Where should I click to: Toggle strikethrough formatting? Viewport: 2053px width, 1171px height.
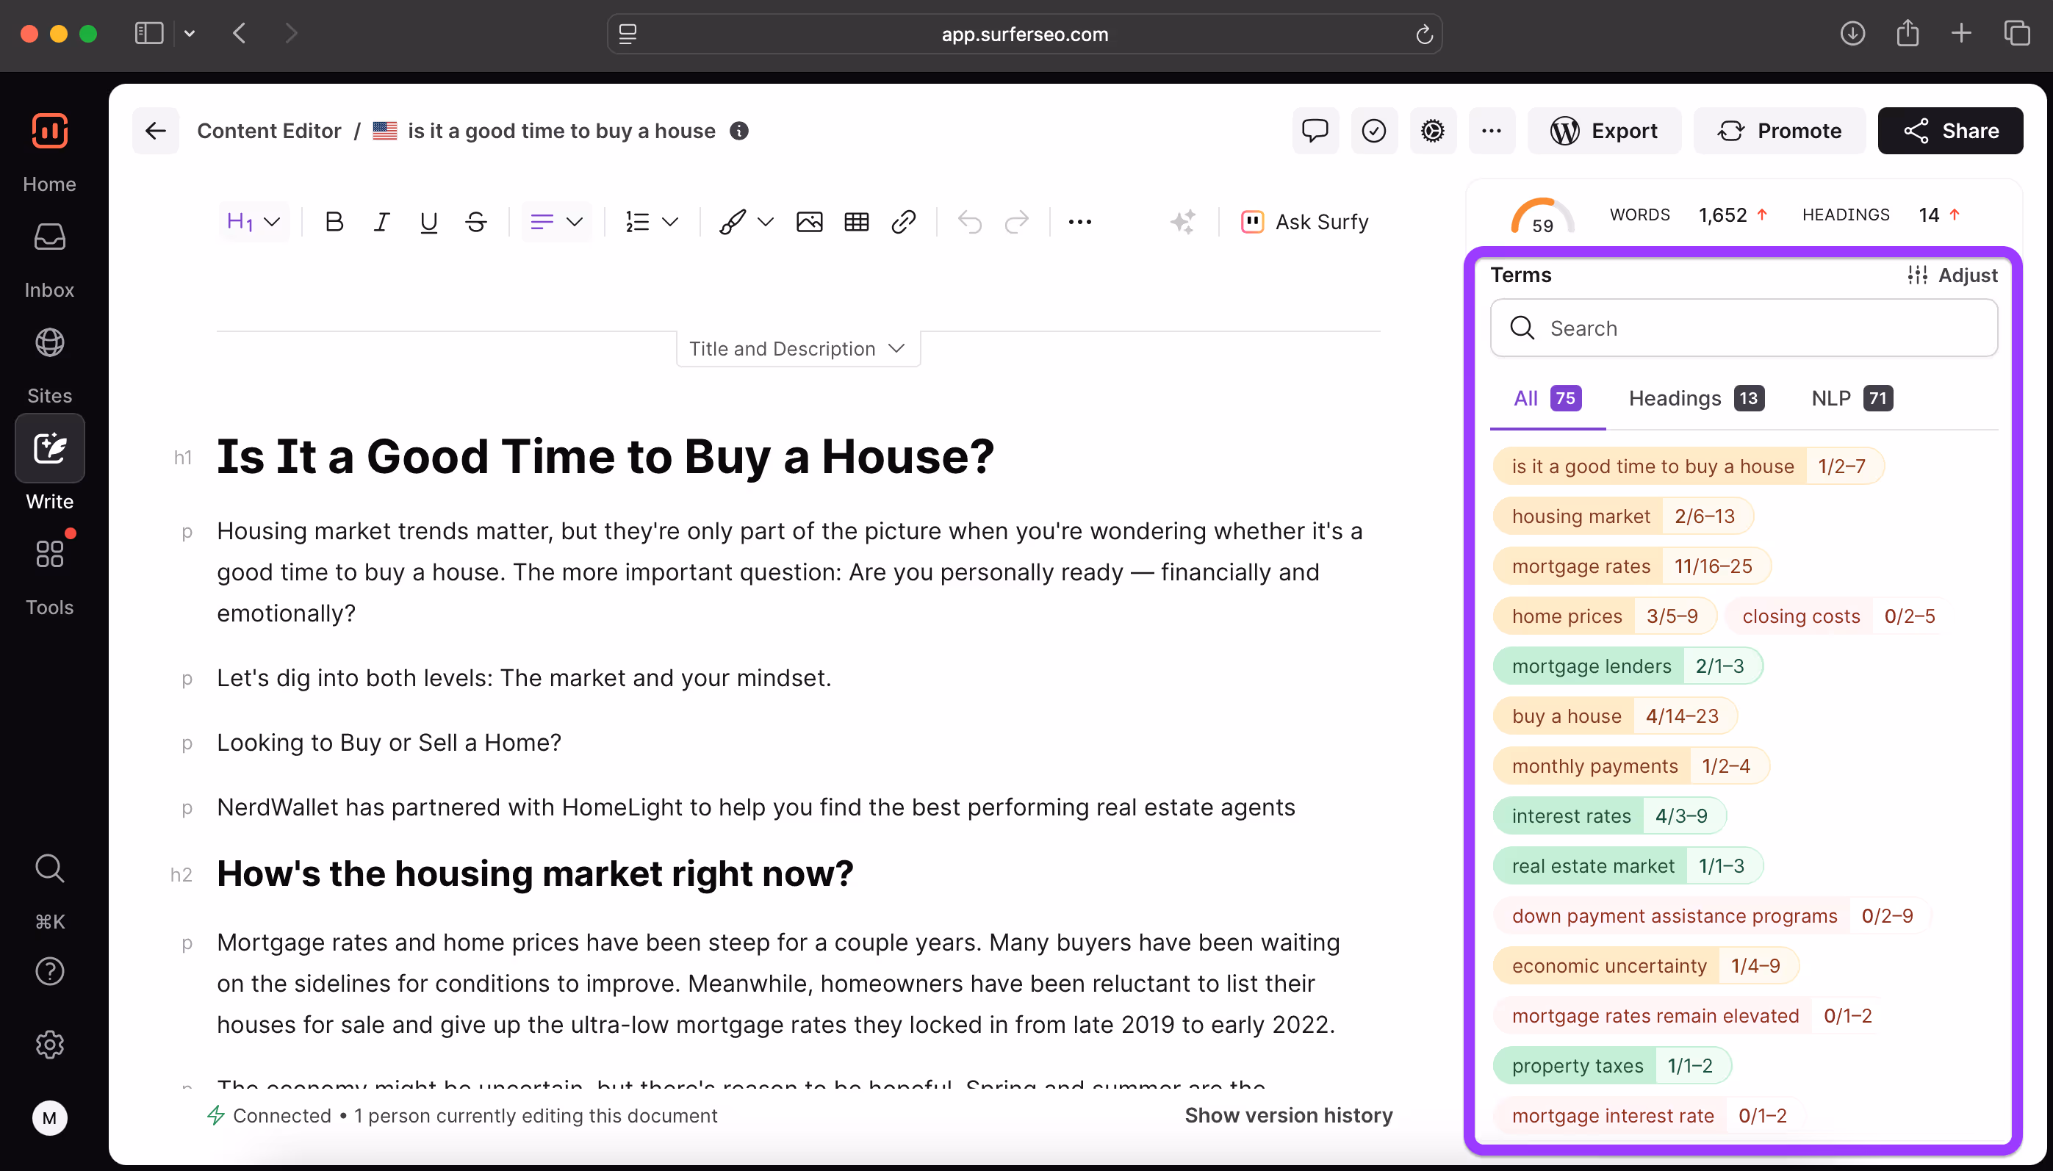(x=475, y=222)
